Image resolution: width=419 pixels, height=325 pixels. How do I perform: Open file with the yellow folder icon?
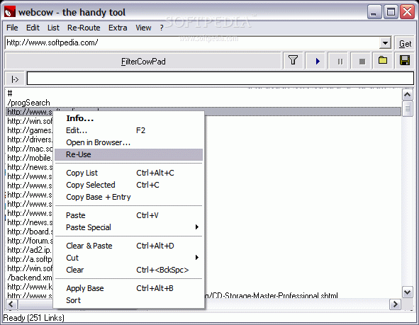click(383, 61)
